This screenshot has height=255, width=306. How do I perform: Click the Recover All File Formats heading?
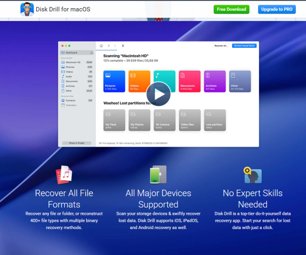64,199
